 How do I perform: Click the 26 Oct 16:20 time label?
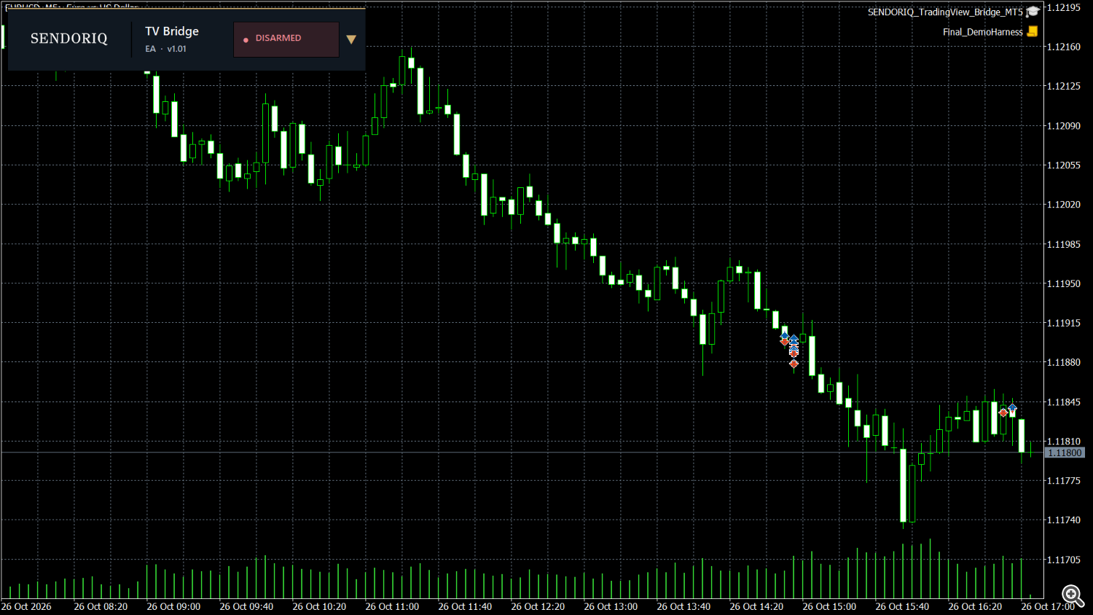pos(975,606)
